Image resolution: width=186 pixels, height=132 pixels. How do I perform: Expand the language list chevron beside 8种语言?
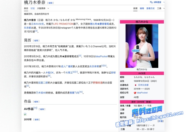click(164, 2)
